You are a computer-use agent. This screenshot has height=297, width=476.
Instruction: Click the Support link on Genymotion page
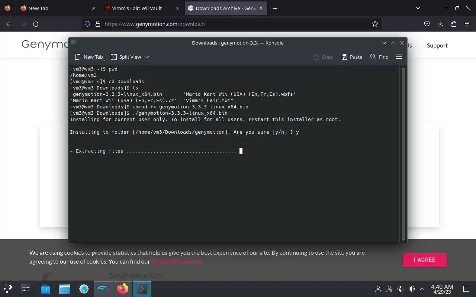437,45
